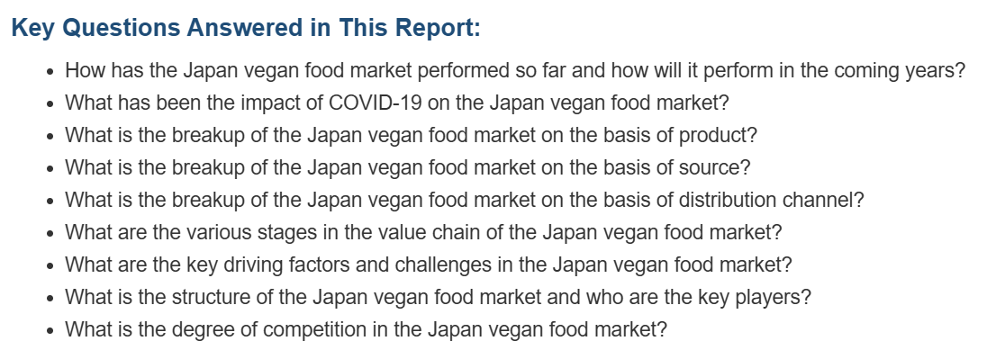This screenshot has height=359, width=1005.
Task: Click the bullet marker before 'How has the Japan'
Action: 50,72
